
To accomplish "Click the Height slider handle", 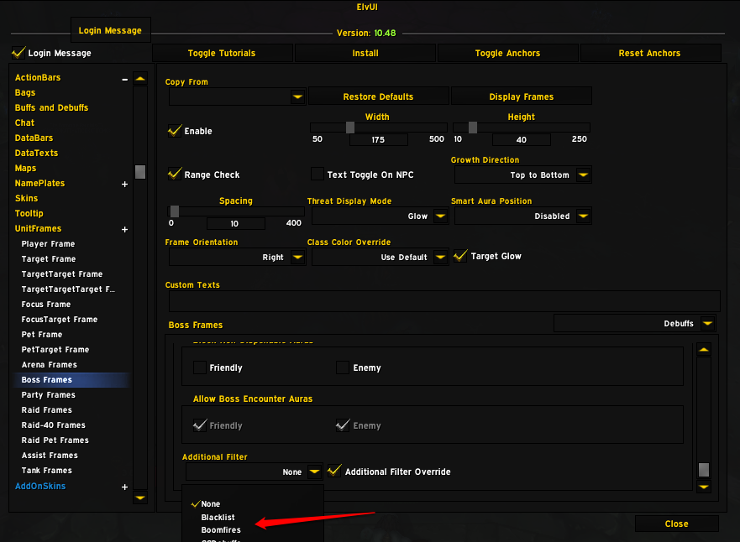I will 473,128.
